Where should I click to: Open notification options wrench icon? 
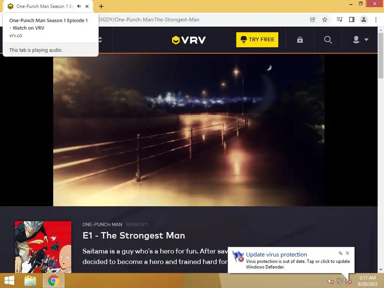coord(340,253)
